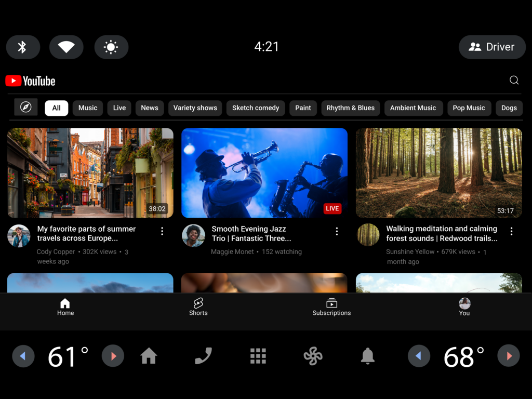Viewport: 532px width, 399px height.
Task: Open the Explore compass icon
Action: 25,108
